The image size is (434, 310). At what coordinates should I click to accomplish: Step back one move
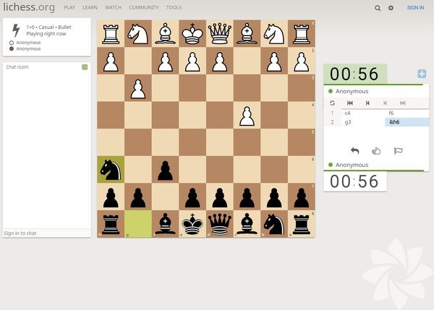point(367,103)
